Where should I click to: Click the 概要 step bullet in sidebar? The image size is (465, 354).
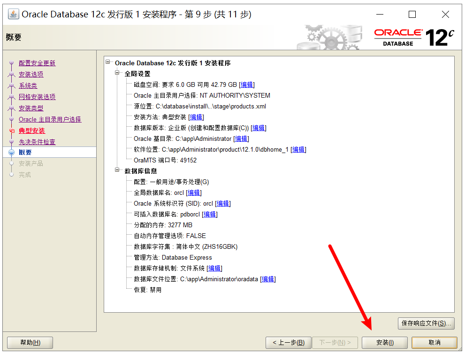(12, 153)
